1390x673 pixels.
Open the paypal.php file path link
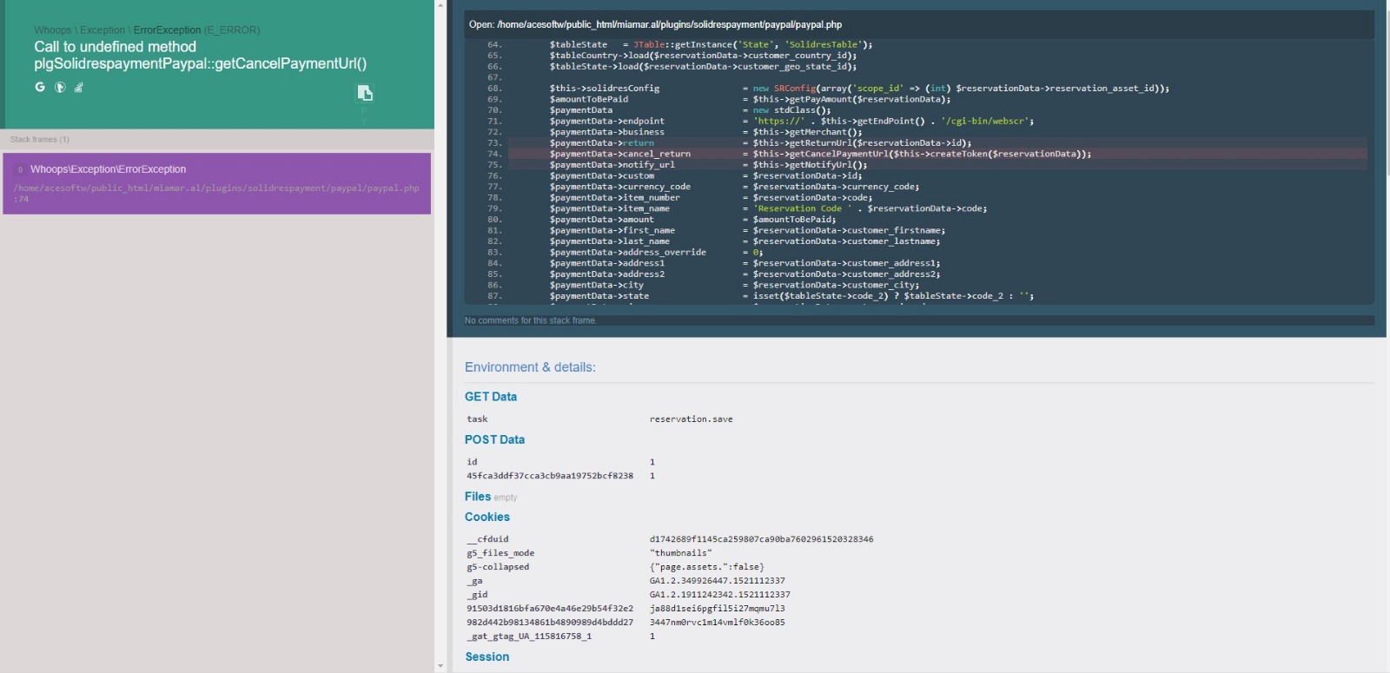[669, 24]
